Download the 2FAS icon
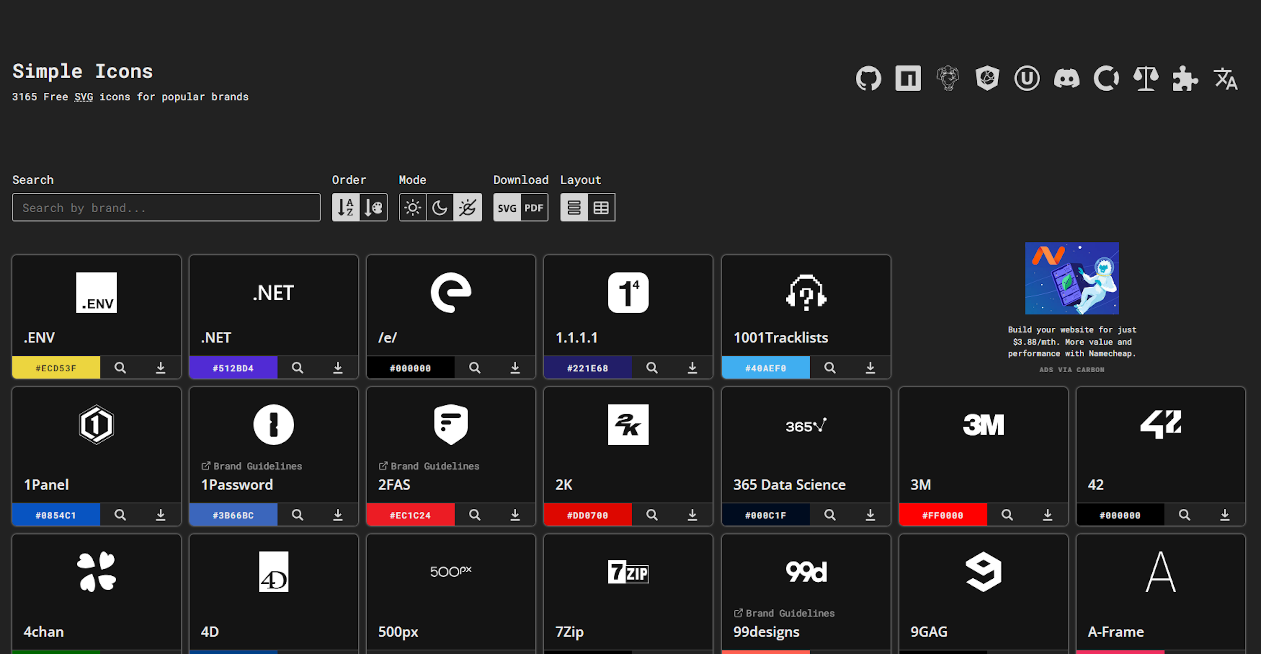The height and width of the screenshot is (654, 1261). click(515, 515)
